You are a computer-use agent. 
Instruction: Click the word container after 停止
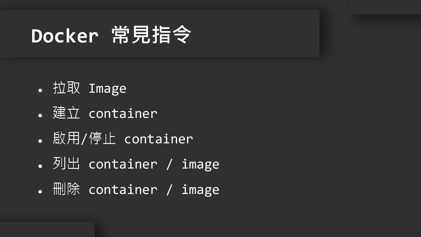158,139
